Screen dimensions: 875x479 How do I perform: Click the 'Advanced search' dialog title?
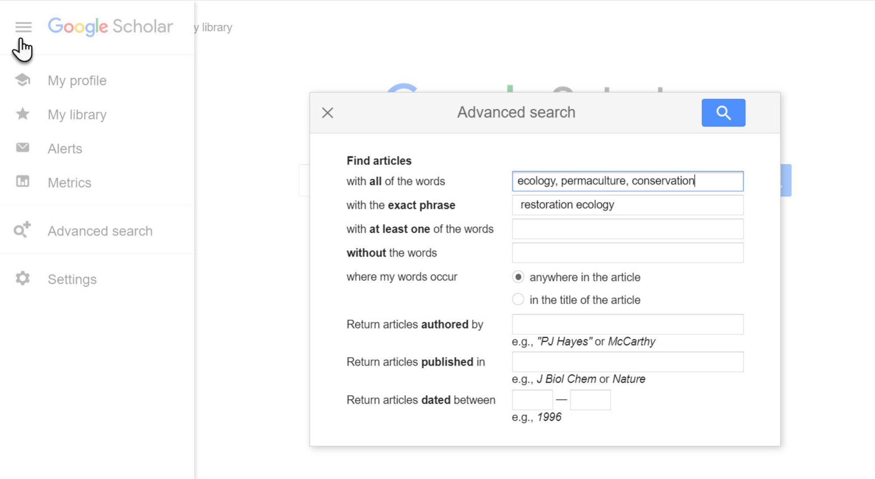point(516,112)
